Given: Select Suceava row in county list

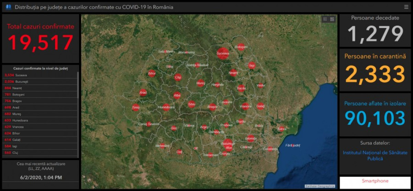Looking at the screenshot, I should (40, 75).
